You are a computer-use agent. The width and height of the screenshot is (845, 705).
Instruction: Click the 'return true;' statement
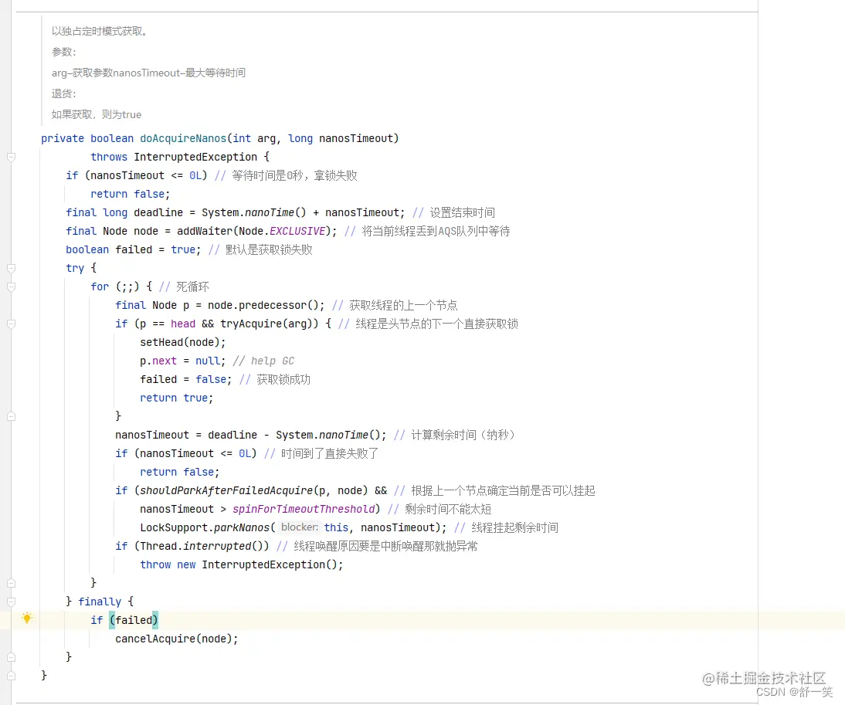coord(177,398)
